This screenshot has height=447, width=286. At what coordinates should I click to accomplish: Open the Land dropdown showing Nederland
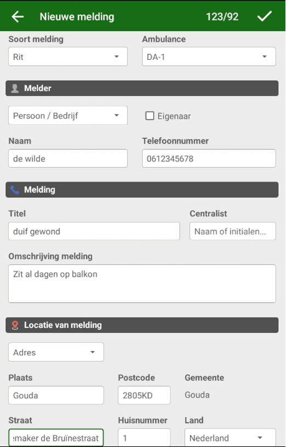pos(230,438)
